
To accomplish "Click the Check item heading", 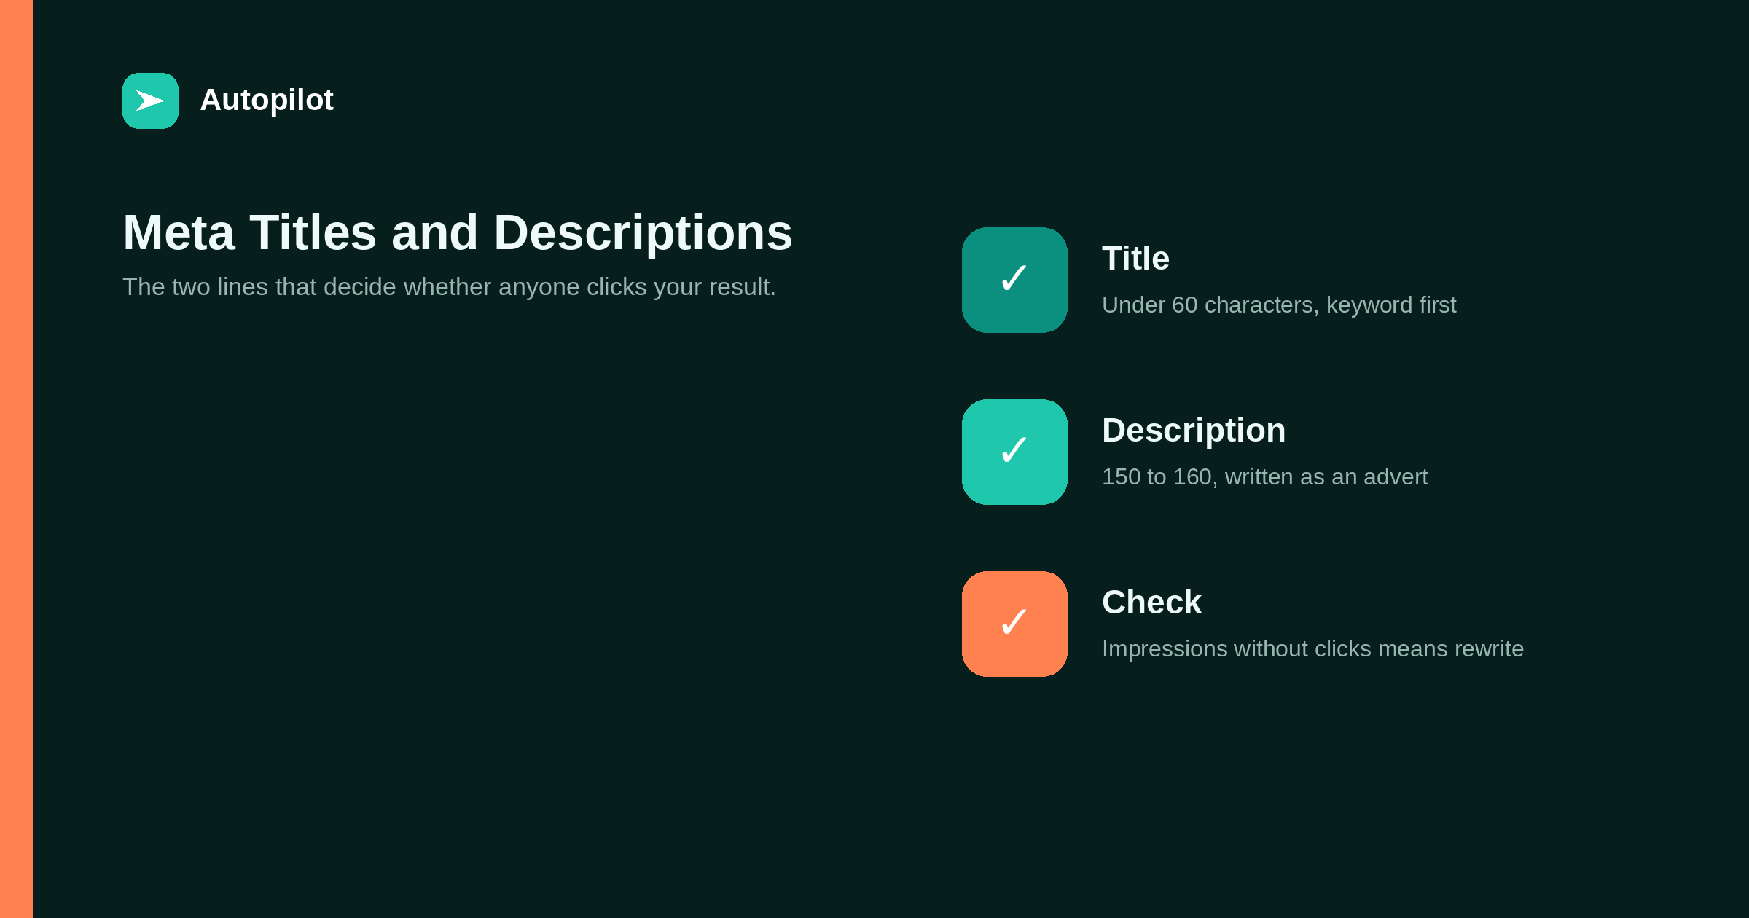I will pos(1151,603).
